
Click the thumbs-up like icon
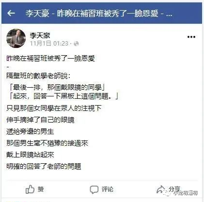30,189
